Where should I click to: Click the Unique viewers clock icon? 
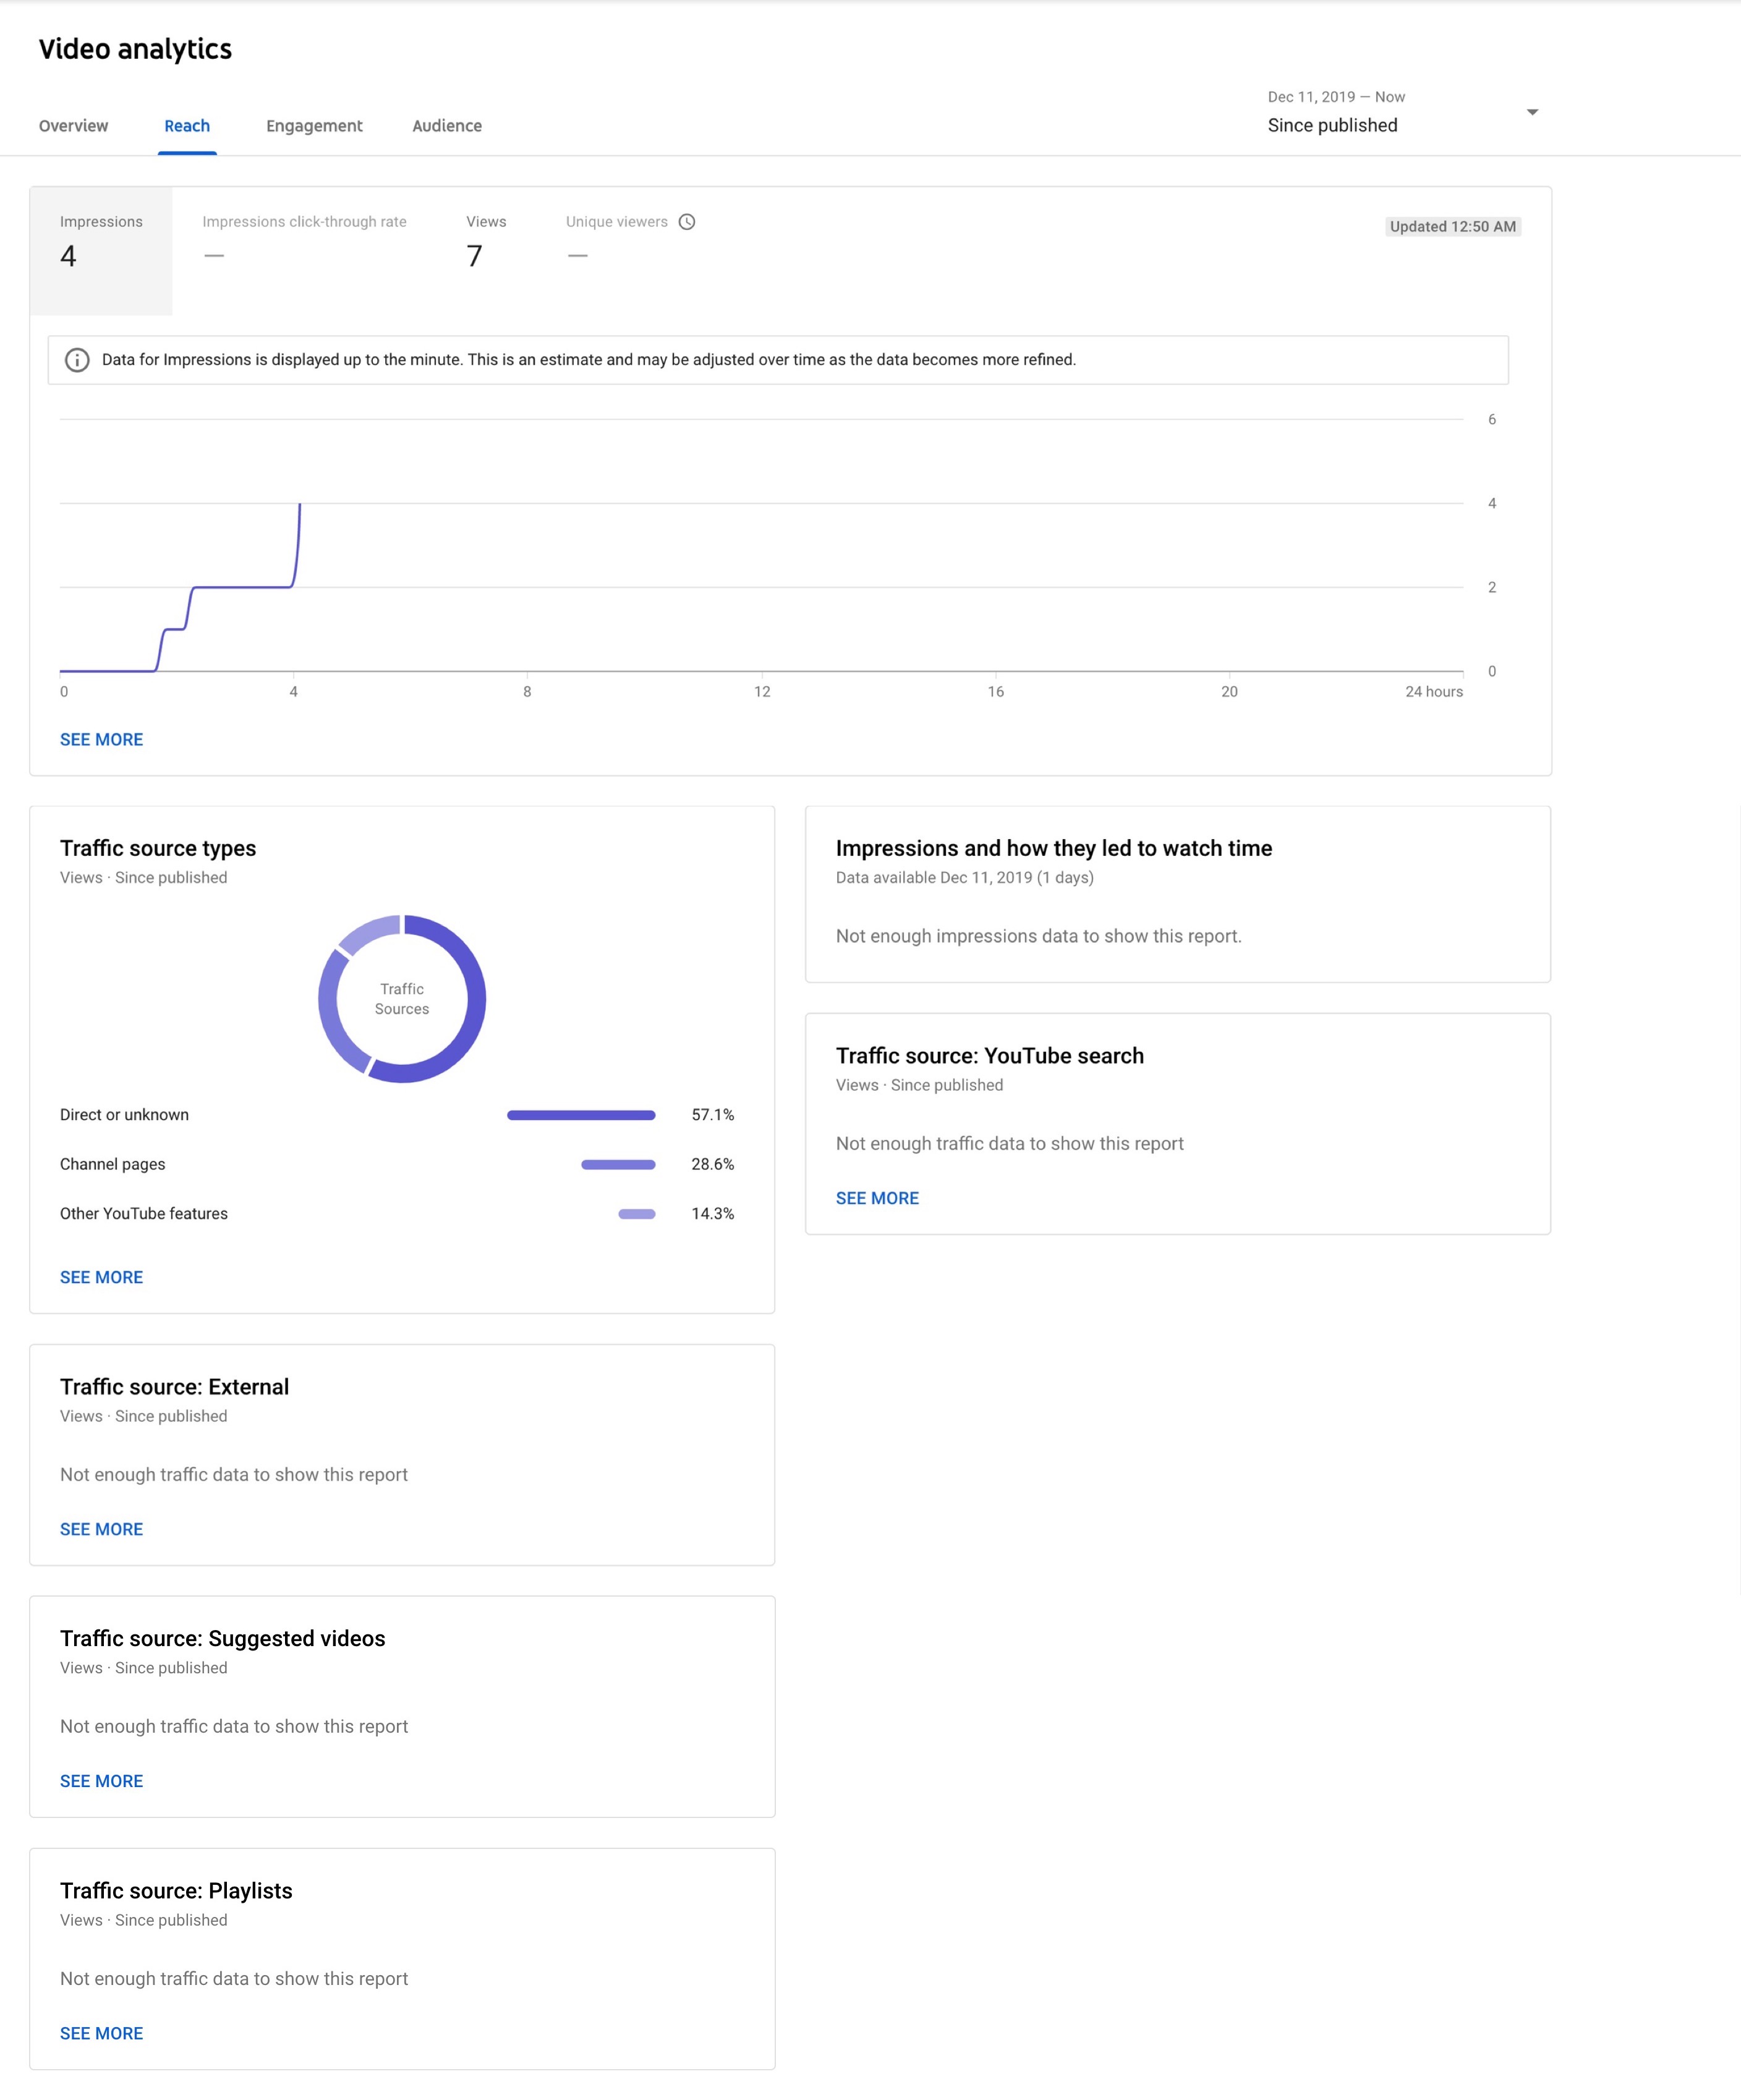click(x=687, y=222)
